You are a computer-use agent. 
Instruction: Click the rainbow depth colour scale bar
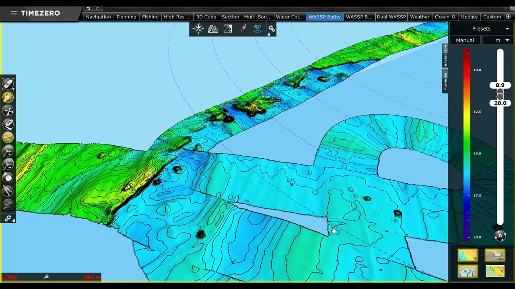467,144
